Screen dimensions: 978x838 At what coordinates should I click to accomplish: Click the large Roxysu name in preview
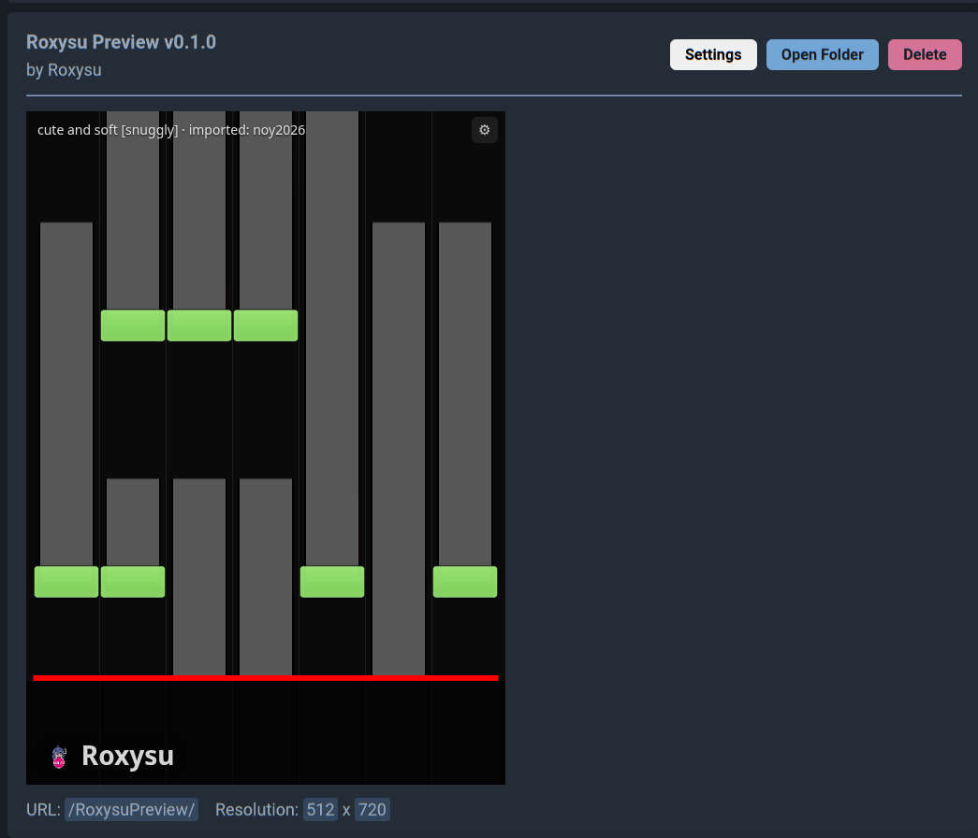(x=128, y=756)
